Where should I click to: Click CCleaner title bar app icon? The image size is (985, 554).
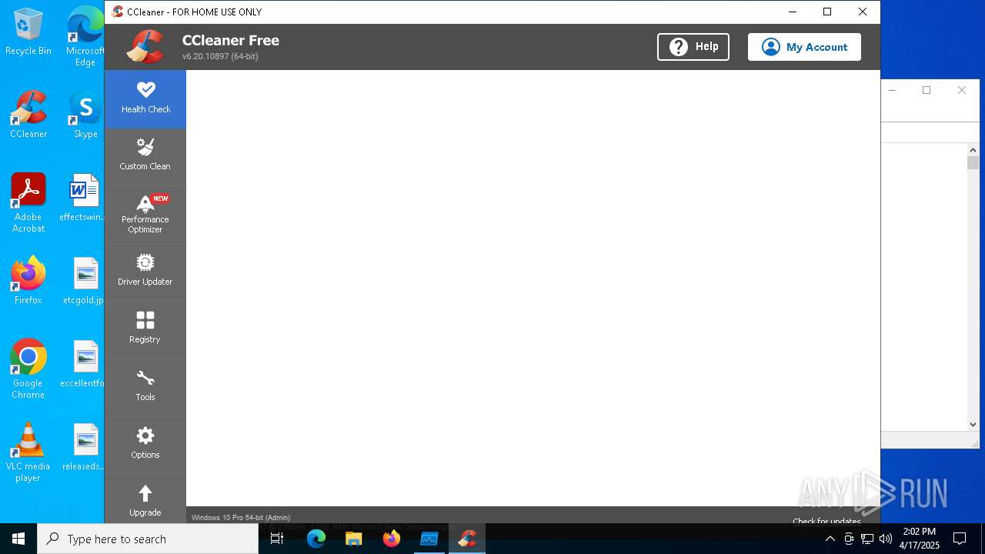pos(117,12)
